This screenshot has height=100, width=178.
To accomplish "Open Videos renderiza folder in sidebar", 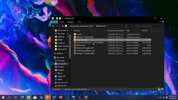I will (x=63, y=46).
